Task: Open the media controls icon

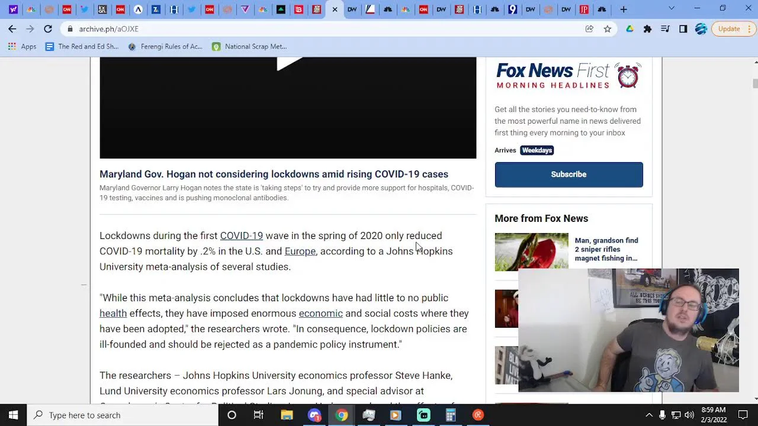Action: 665,28
